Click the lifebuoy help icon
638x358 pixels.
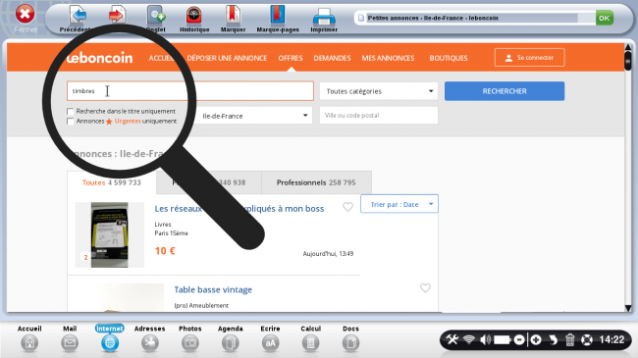(587, 339)
